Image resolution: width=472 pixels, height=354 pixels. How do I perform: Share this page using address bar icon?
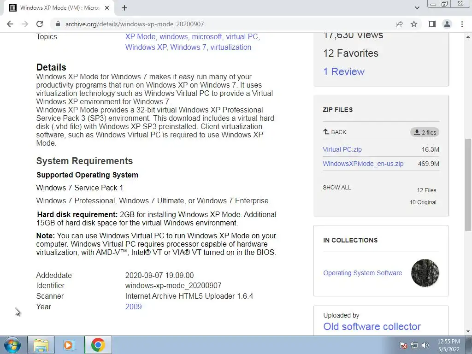(x=399, y=24)
